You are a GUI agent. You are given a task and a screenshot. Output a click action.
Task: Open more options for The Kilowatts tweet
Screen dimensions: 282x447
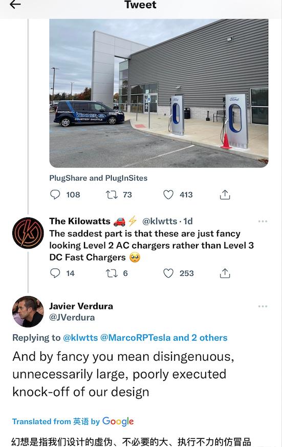(263, 221)
